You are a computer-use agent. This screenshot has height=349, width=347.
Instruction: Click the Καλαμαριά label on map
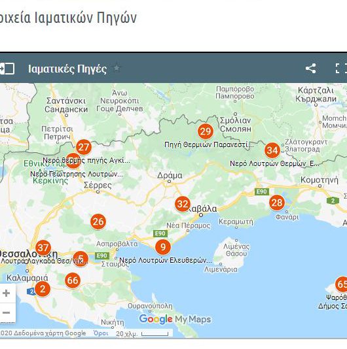pos(27,278)
